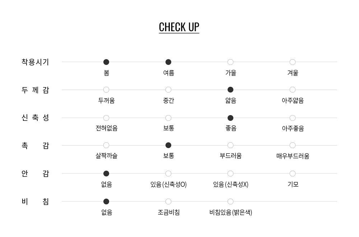
Task: Select the 여름 (summer) radio dot
Action: 168,62
